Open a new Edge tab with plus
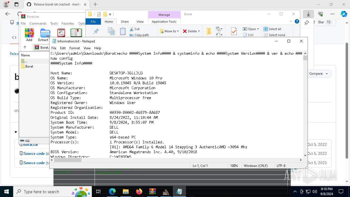 tap(95, 4)
